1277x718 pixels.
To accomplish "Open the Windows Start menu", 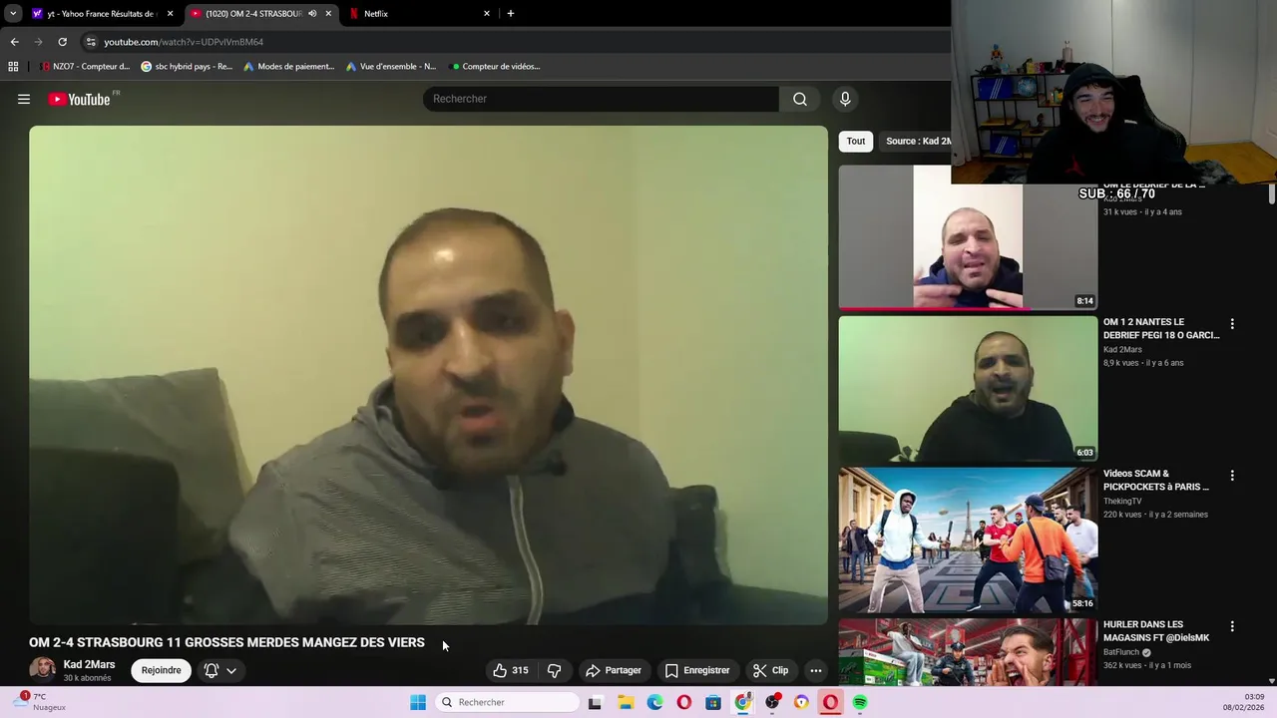I will pyautogui.click(x=418, y=702).
